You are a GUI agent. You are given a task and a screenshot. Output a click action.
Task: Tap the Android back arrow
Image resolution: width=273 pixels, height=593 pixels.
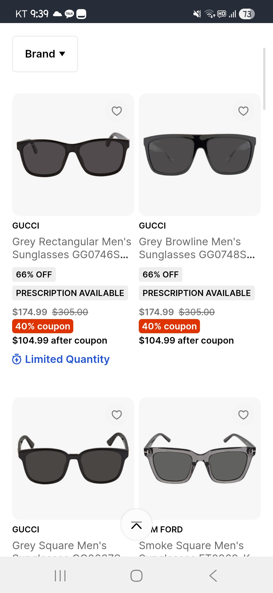(x=213, y=576)
